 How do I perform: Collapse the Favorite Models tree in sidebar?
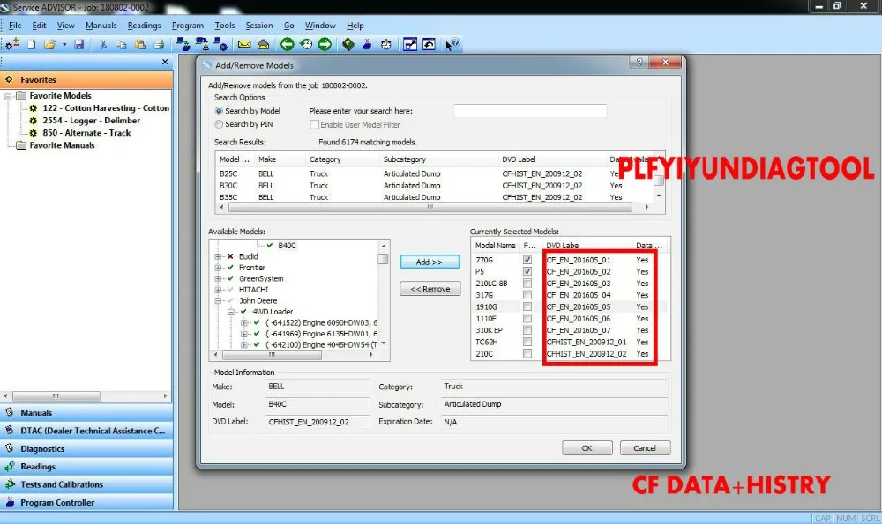click(x=8, y=96)
